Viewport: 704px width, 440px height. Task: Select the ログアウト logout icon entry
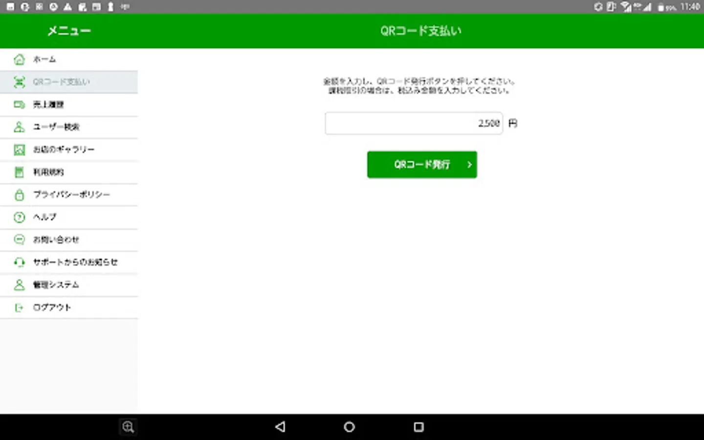pos(68,307)
